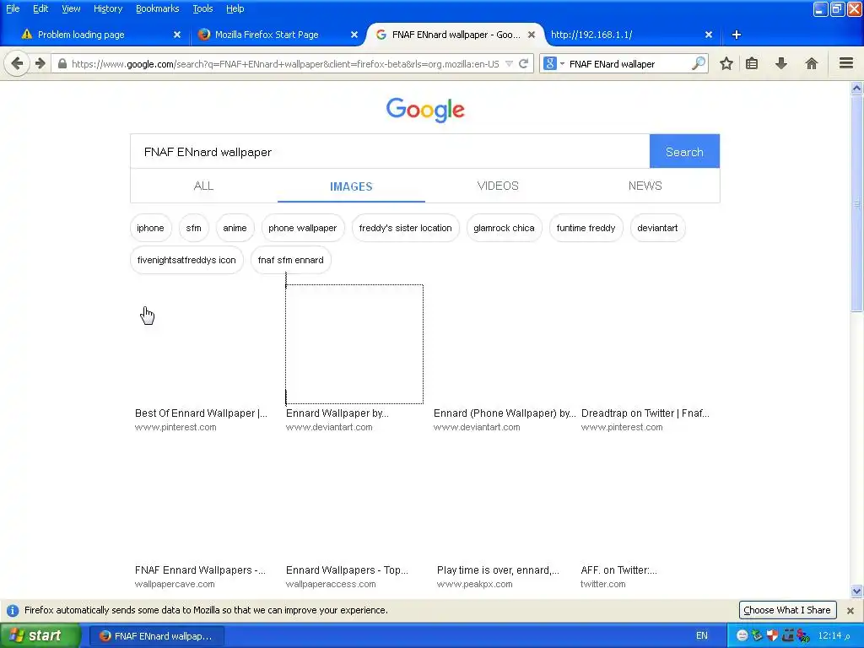Open the Help menu

pos(235,8)
